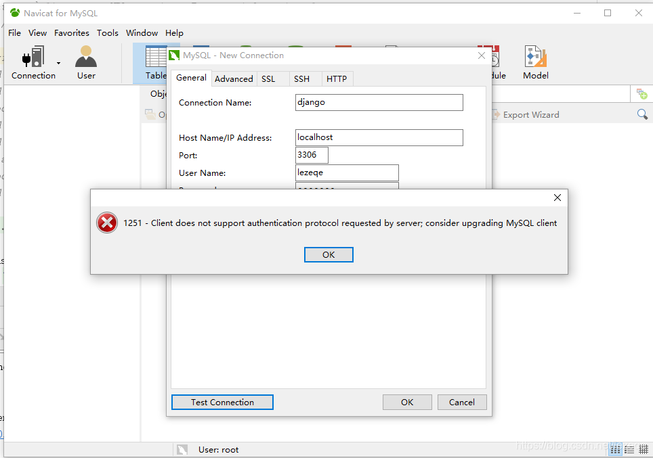Open the SSH tab

302,78
